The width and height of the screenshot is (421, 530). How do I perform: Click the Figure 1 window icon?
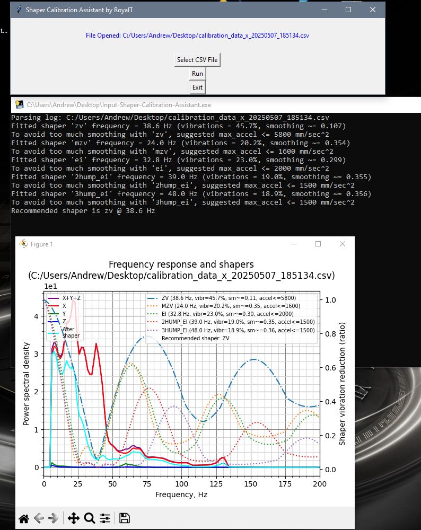pos(24,244)
